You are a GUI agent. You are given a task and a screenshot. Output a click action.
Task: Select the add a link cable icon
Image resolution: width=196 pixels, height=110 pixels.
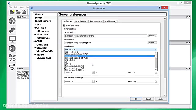coord(12,67)
